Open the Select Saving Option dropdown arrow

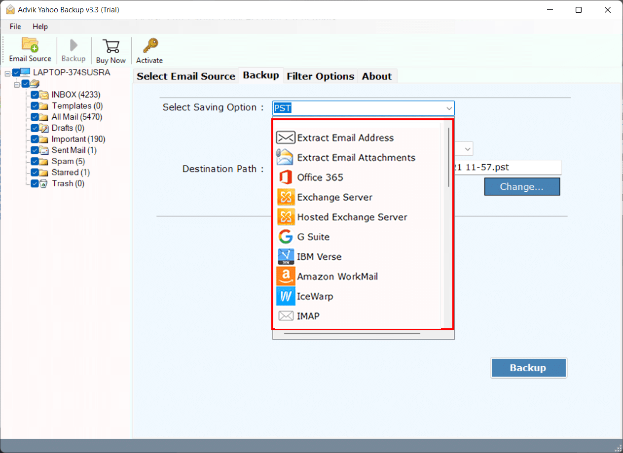click(449, 108)
